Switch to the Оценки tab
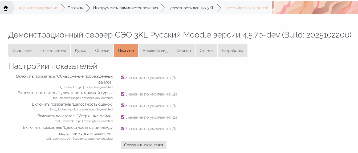This screenshot has height=153, width=358. coord(102,50)
